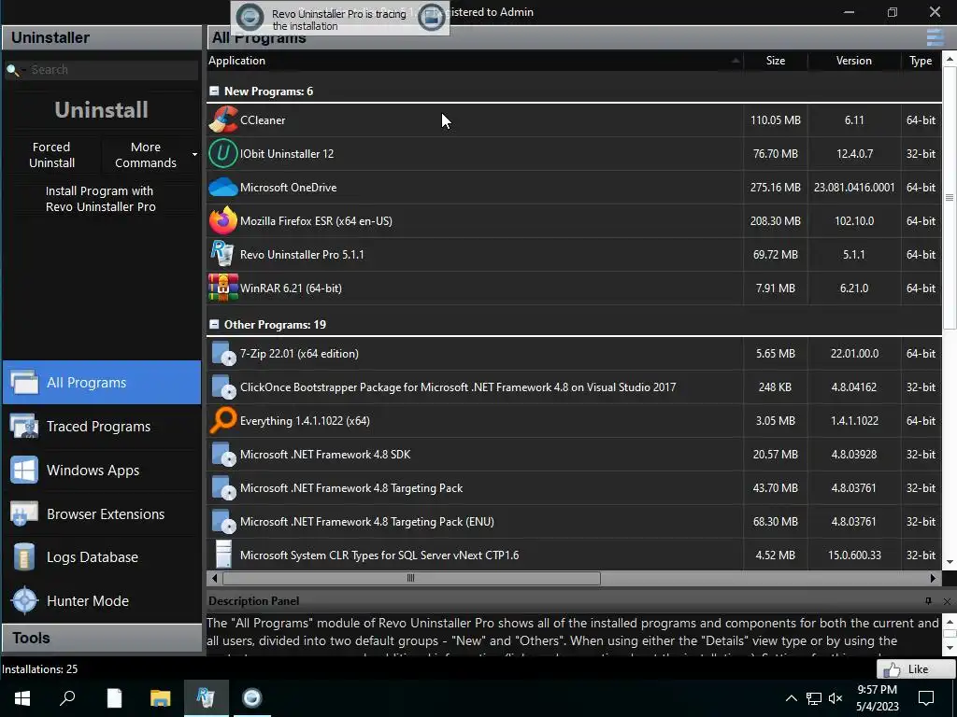
Task: Open the Traced Programs module
Action: (x=102, y=426)
